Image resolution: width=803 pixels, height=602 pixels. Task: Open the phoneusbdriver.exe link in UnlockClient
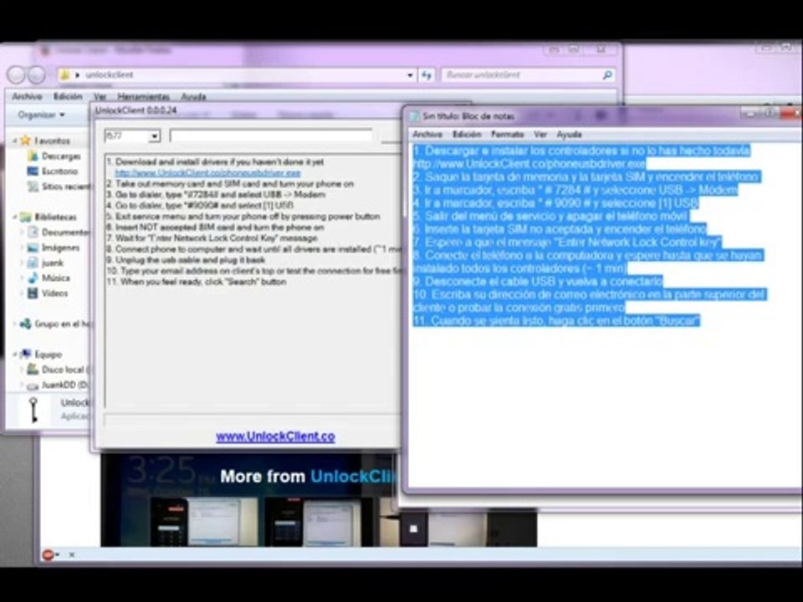[208, 173]
